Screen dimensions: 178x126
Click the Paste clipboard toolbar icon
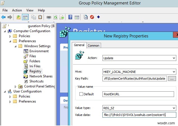40,17
